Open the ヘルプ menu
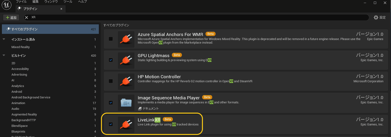The image size is (391, 137). pos(82,2)
